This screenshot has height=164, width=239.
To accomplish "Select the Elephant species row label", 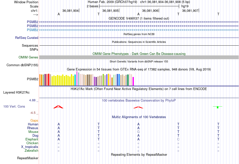I will (x=32, y=139).
